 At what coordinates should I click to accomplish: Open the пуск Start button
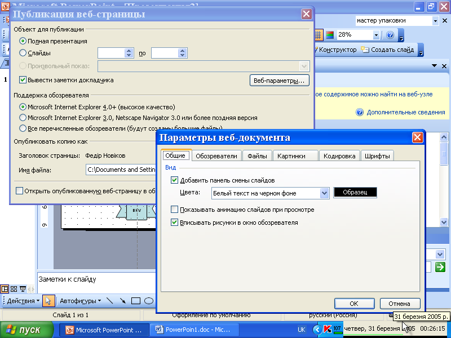point(26,330)
